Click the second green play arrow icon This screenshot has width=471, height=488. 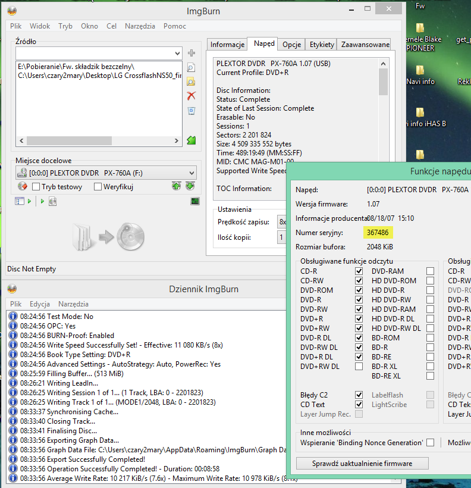point(42,201)
